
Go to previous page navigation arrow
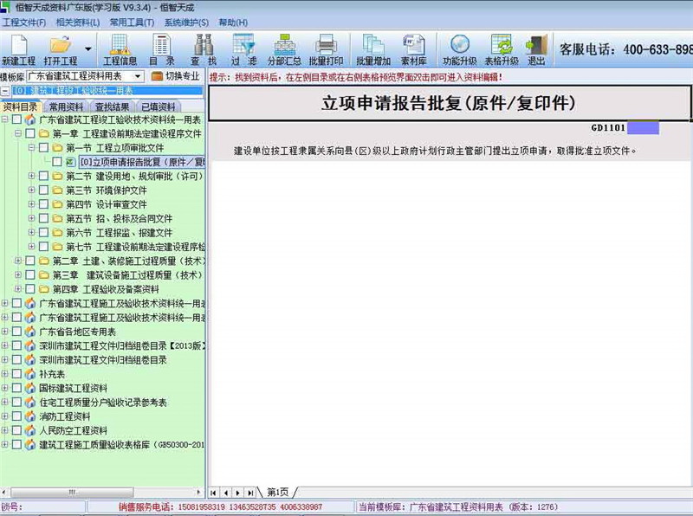(226, 492)
